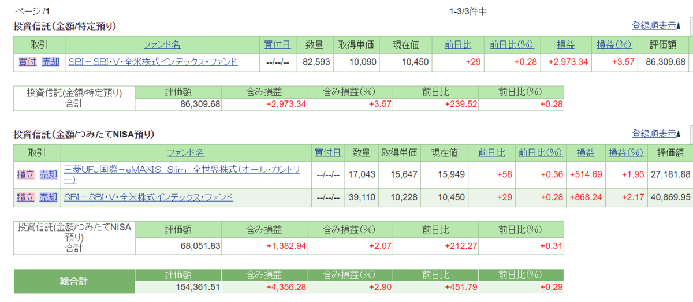This screenshot has height=302, width=693.
Task: Click 投資信託(金額/つみたてNISA預り) section heading
Action: coord(84,134)
